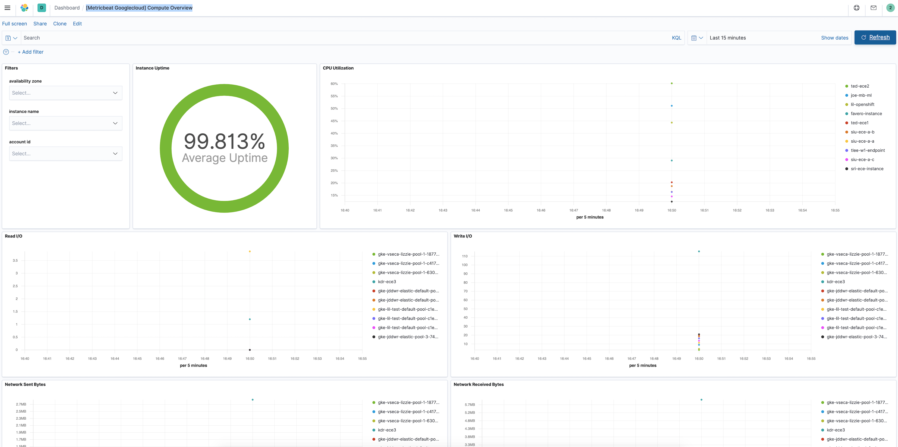Click the Clone dashboard option
Screen dimensions: 898x447
pyautogui.click(x=59, y=23)
